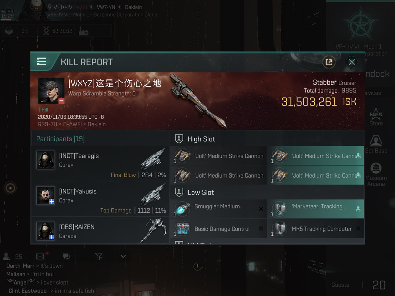Share the kill report via export icon

(329, 62)
